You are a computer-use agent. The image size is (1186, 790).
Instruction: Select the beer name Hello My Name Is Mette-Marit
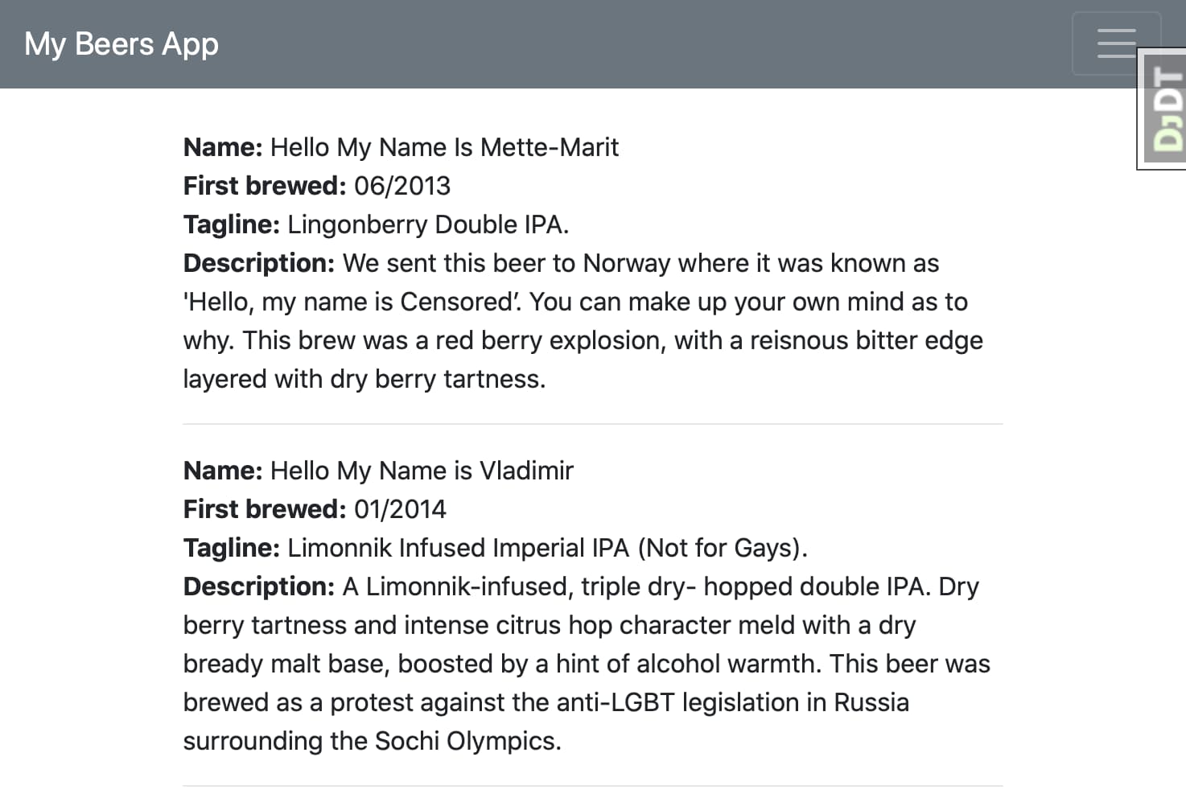click(444, 147)
